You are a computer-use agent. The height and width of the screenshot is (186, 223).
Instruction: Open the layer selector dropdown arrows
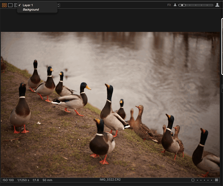[x=59, y=5]
